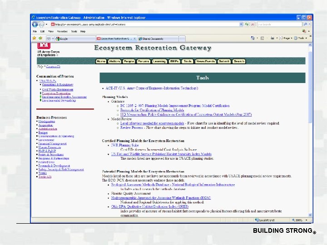Open the Hydrogeomorphic Approach (HGM) link
Screen dimensions: 327x245
[161, 198]
